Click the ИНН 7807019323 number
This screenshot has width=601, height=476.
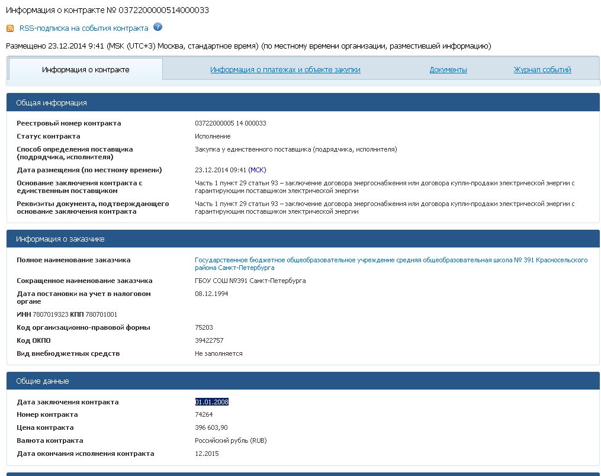click(50, 314)
